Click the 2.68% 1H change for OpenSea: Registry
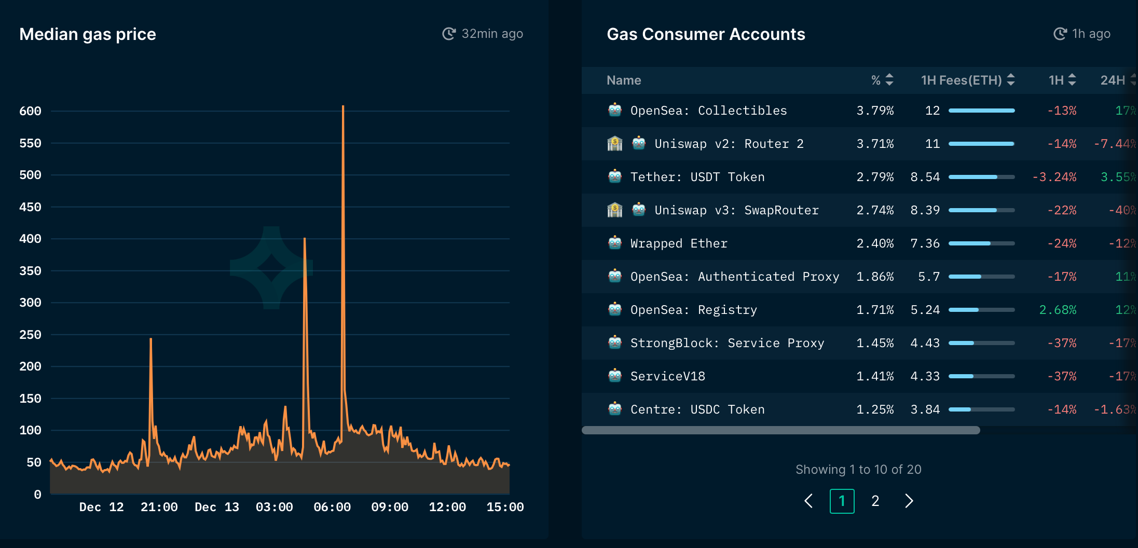1138x548 pixels. [1058, 310]
